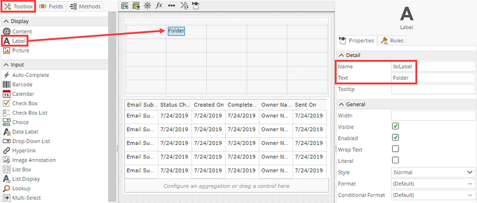This screenshot has width=477, height=203.
Task: Collapse the Display toolbox section
Action: [x=6, y=21]
